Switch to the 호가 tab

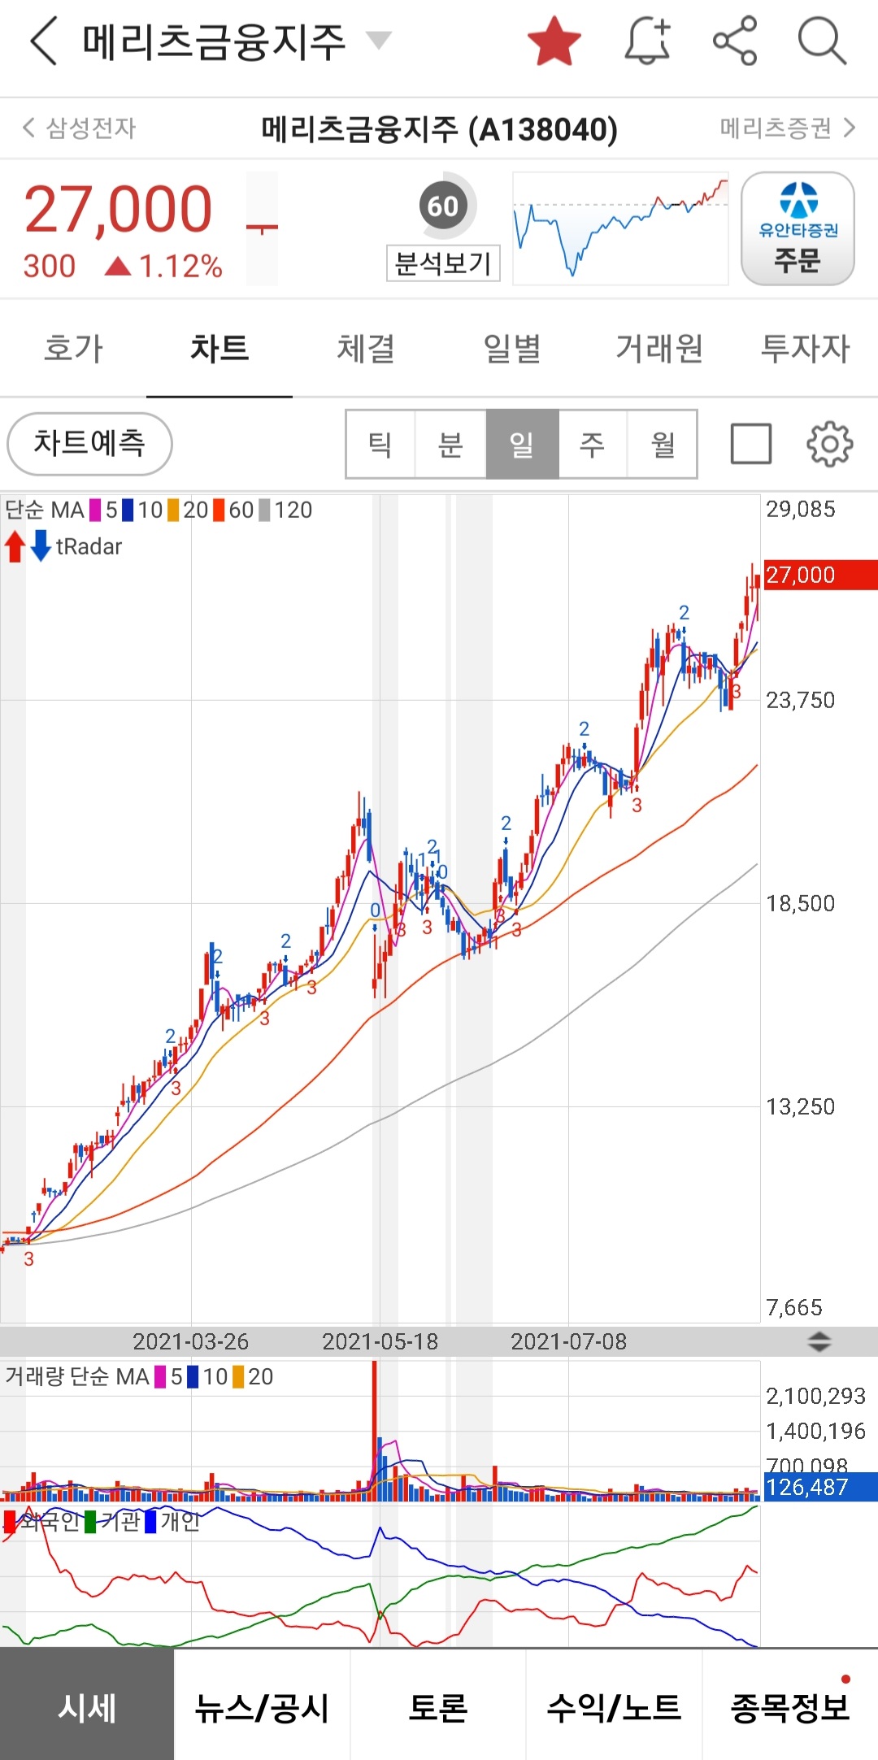point(73,349)
